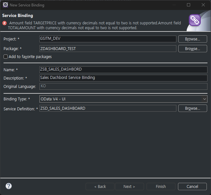The width and height of the screenshot is (211, 195).
Task: Close the New Service Binding dialog
Action: (203, 5)
